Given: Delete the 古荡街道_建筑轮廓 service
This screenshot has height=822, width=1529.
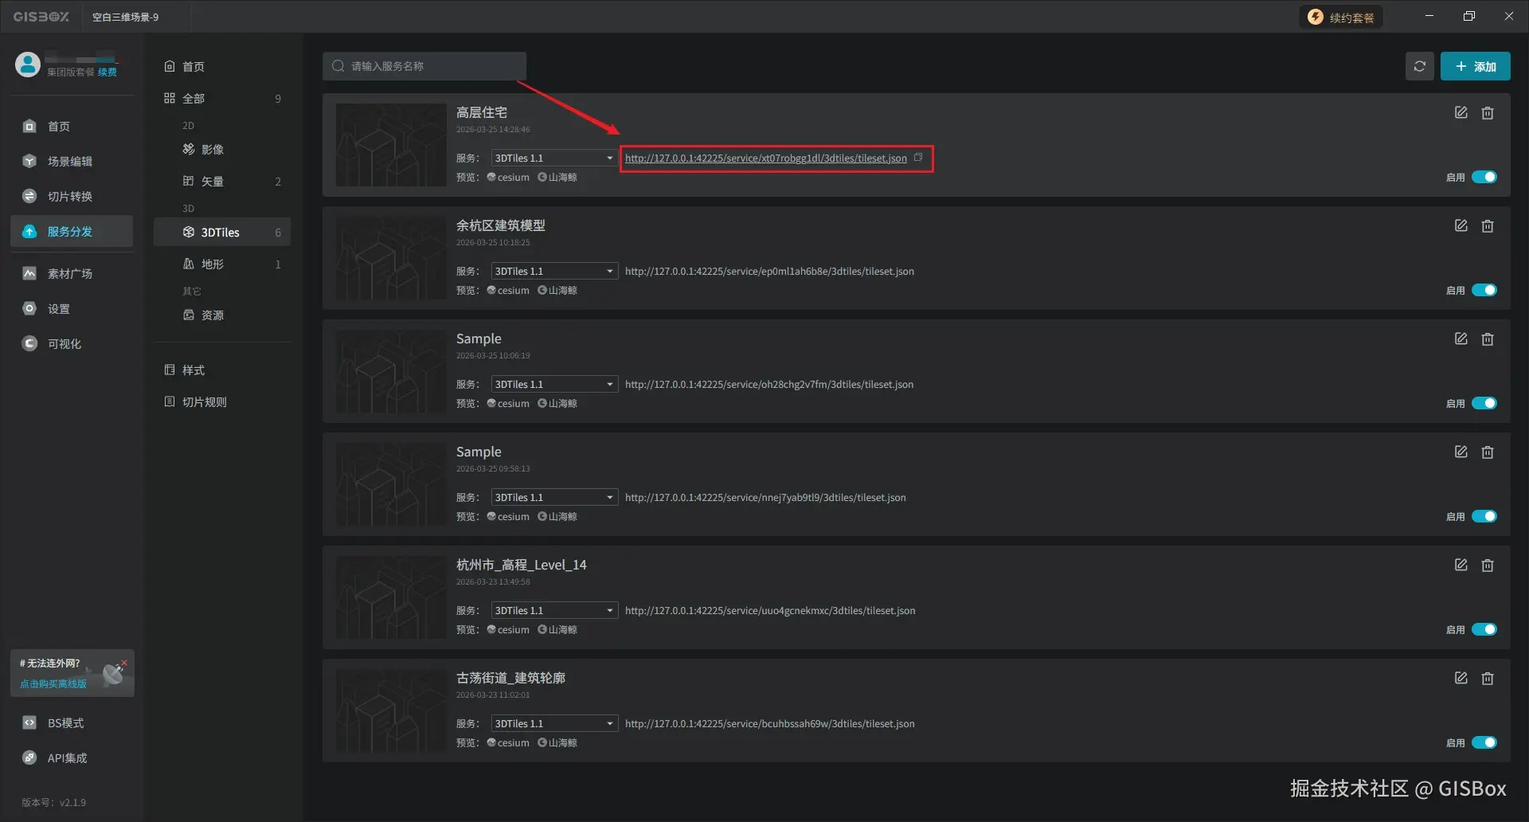Looking at the screenshot, I should [x=1488, y=678].
